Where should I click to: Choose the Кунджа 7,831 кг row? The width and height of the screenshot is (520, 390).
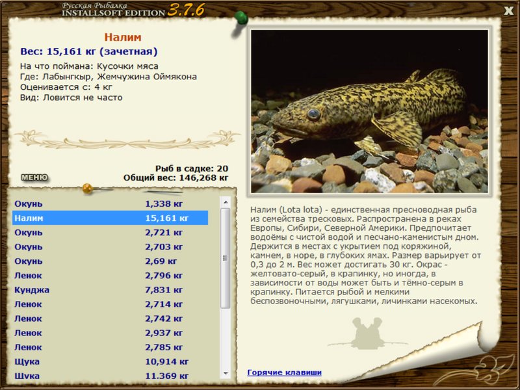(x=110, y=290)
